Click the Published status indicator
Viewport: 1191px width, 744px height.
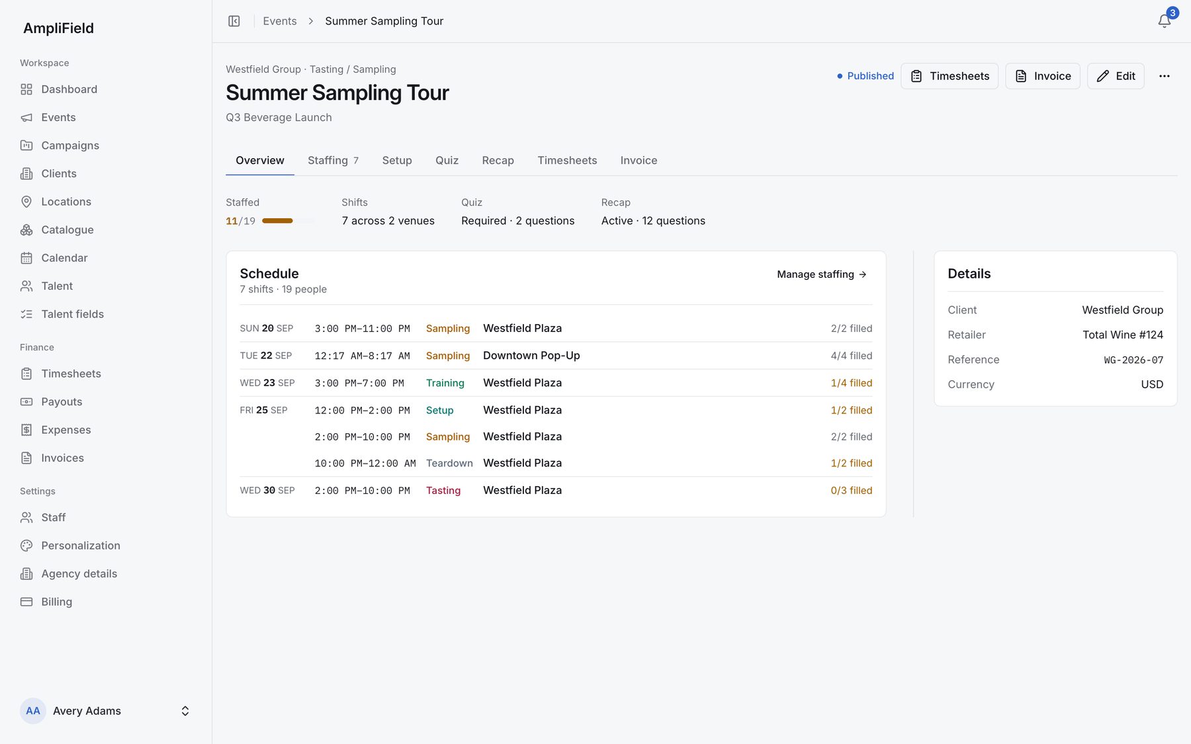(865, 76)
